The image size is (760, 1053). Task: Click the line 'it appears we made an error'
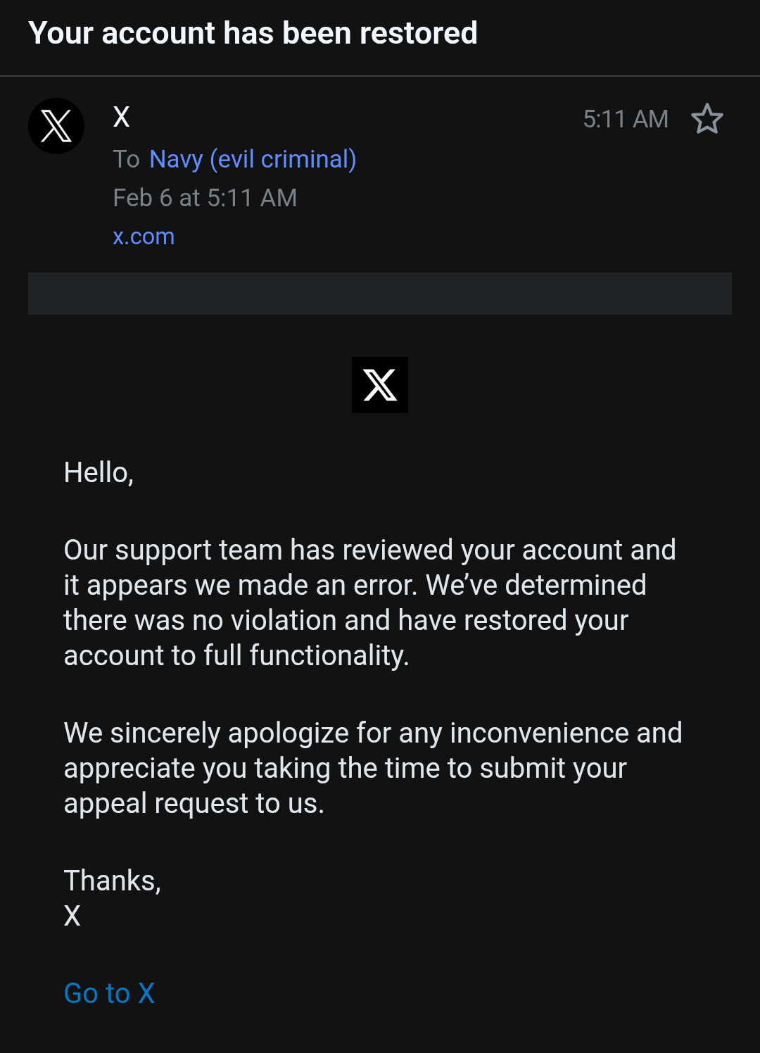click(x=355, y=585)
